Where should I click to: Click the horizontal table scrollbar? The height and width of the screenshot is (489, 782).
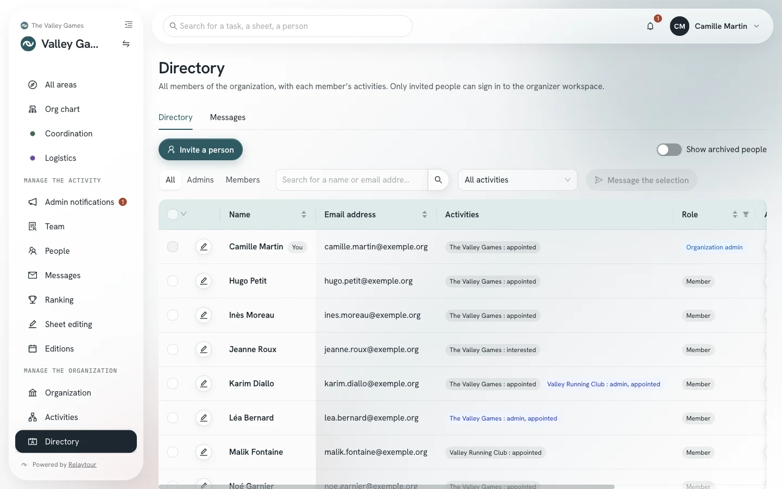point(387,487)
